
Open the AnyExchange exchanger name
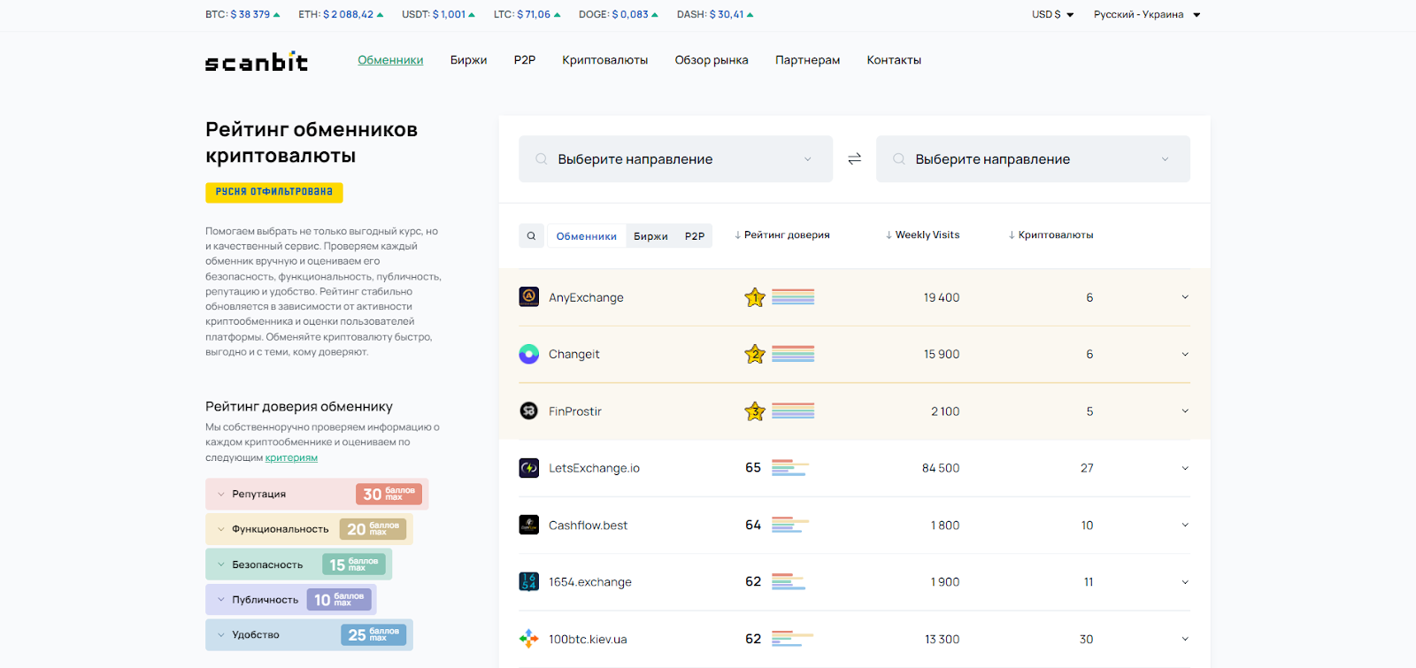586,297
